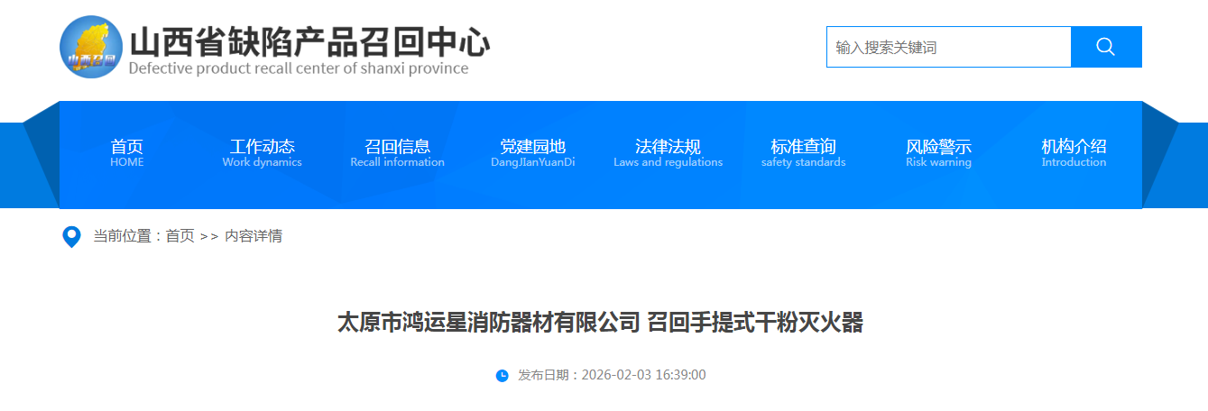This screenshot has width=1208, height=411.
Task: Select the 党建园地 navigation item
Action: pos(532,153)
